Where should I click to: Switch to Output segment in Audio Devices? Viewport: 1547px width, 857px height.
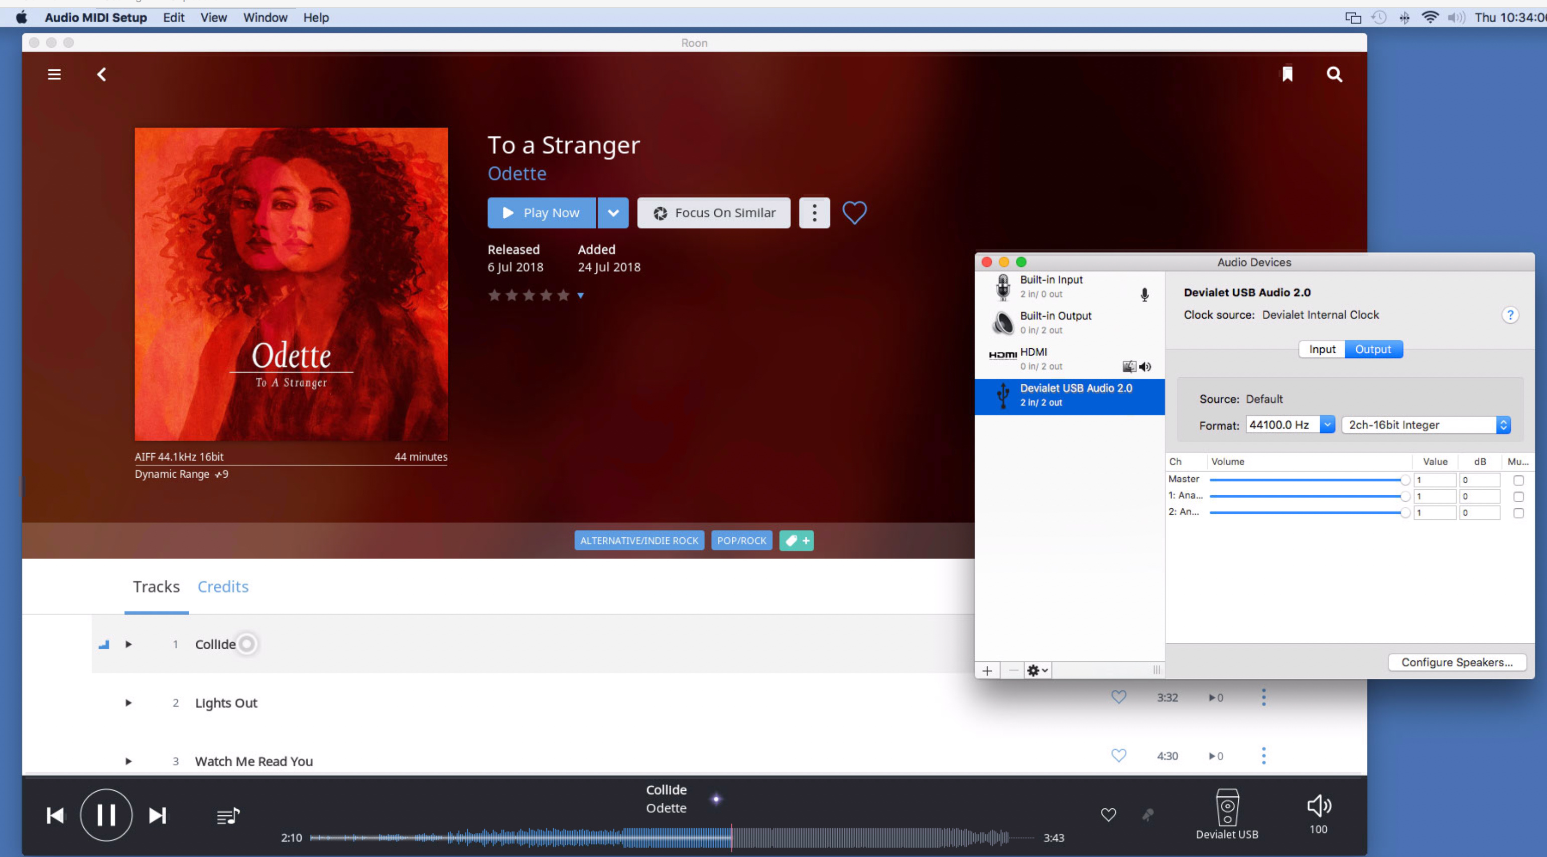(x=1373, y=349)
